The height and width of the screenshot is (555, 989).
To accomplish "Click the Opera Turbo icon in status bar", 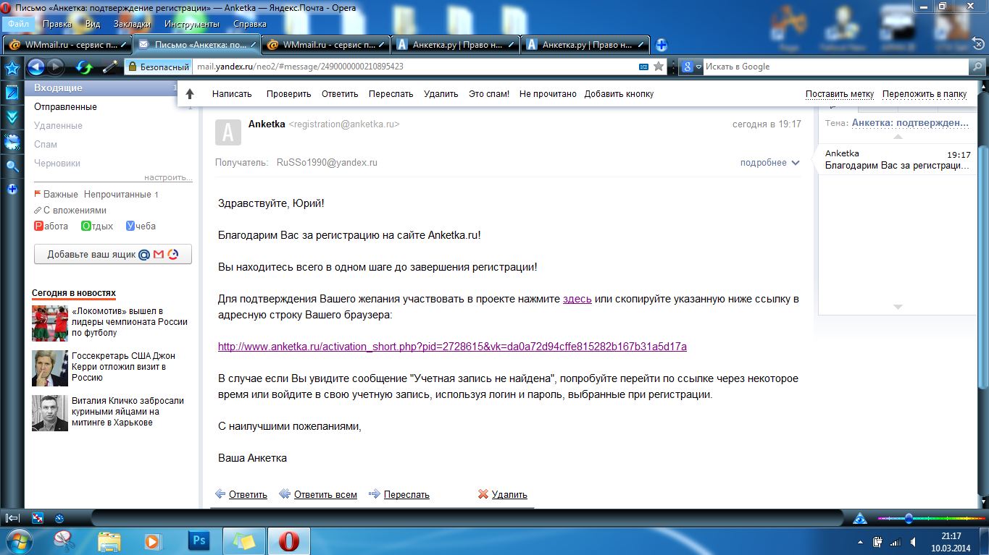I will point(59,518).
